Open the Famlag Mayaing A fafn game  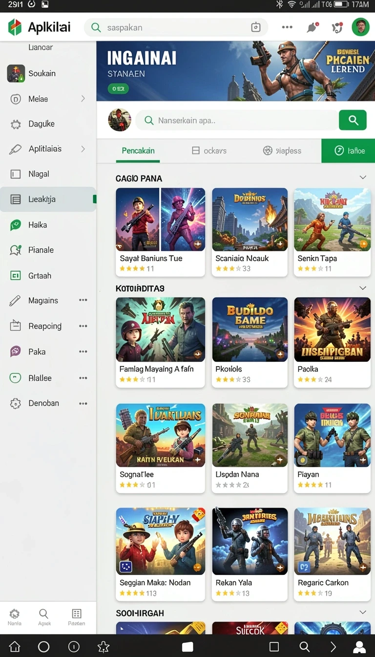point(160,342)
